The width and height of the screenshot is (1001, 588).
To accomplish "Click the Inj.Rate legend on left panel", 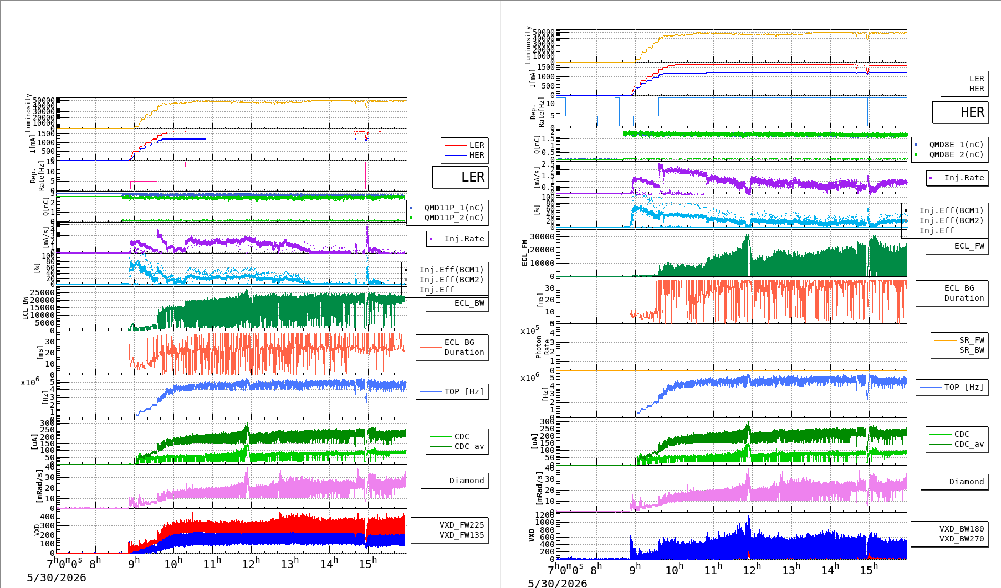I will click(457, 239).
